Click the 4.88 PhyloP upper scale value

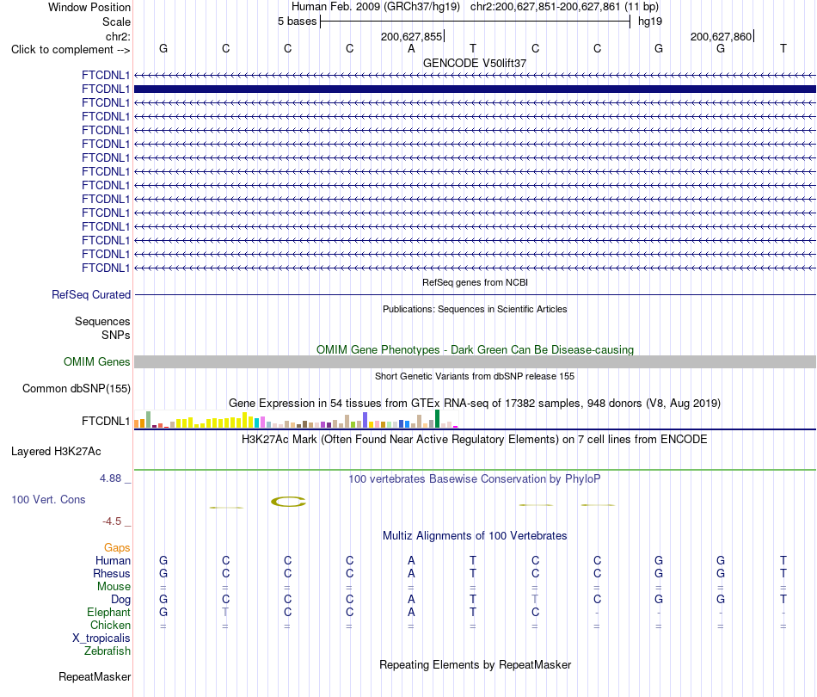(x=110, y=478)
